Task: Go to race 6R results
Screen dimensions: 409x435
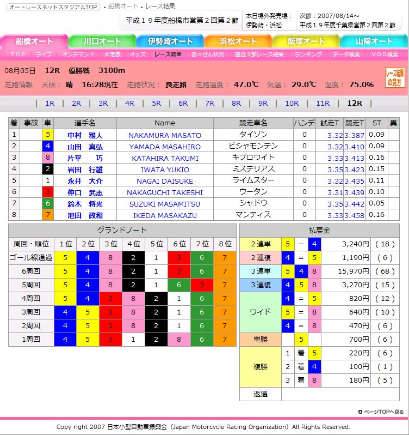Action: (x=183, y=104)
